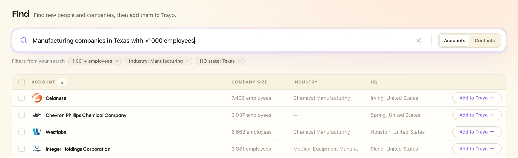Check the Integer Holdings Corporation checkbox
The image size is (518, 158).
tap(22, 149)
